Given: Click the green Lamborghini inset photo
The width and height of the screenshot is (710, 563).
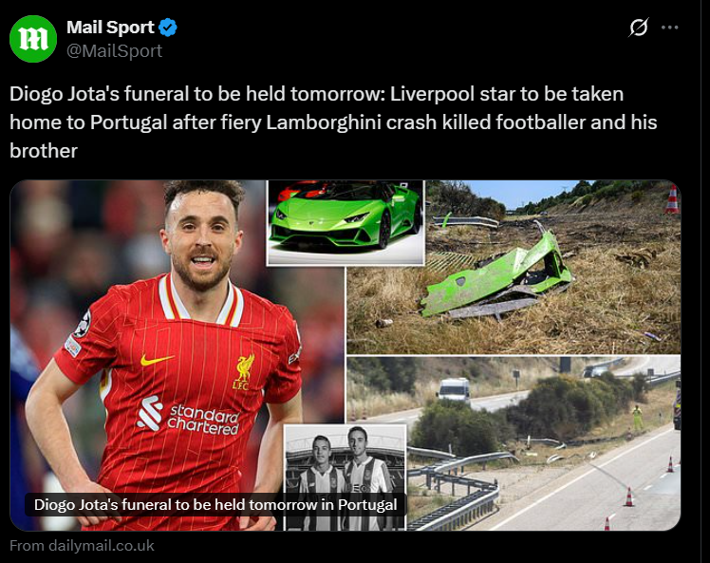Looking at the screenshot, I should [x=346, y=222].
